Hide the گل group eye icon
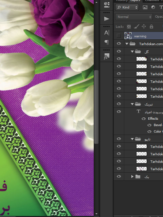Screen dimensions: 163x217 [x=119, y=51]
